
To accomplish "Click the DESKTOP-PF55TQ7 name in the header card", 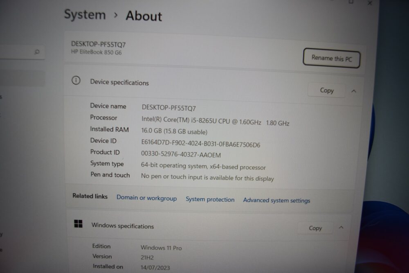I will click(x=98, y=44).
